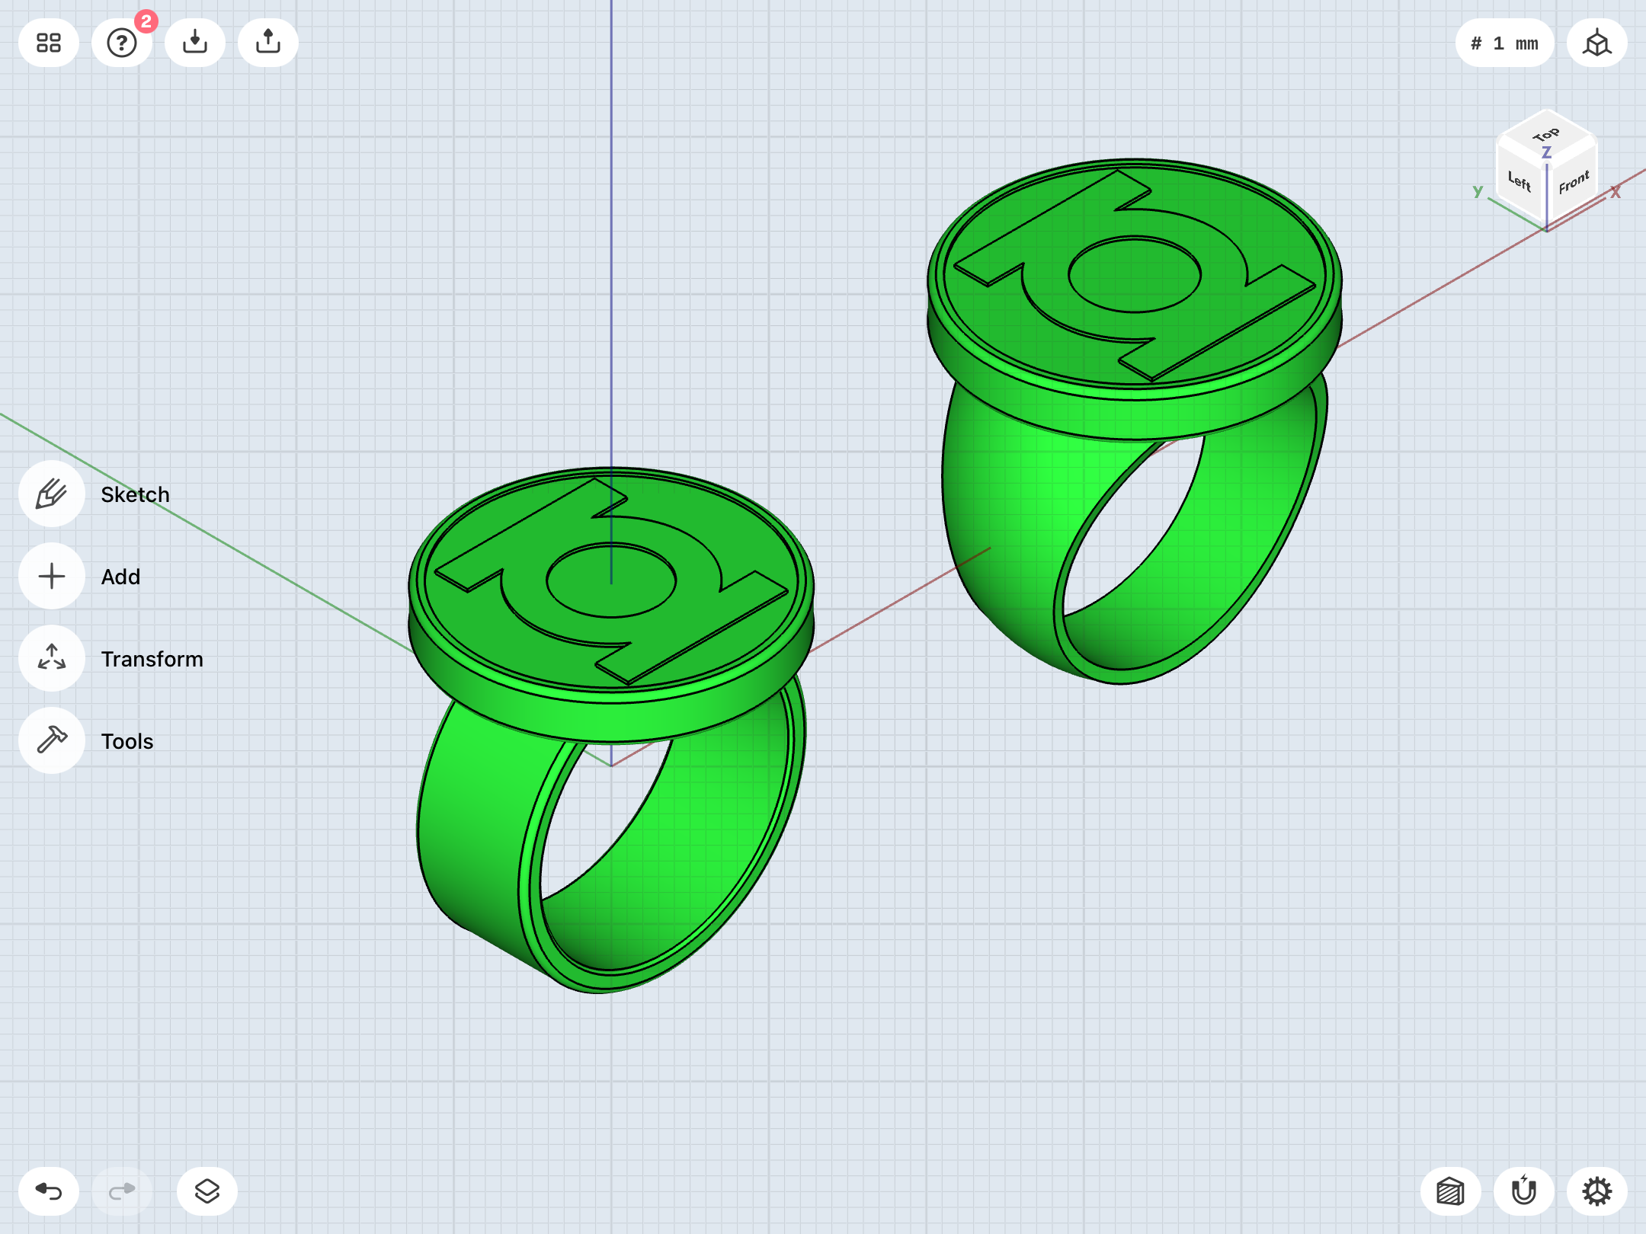1646x1234 pixels.
Task: Open the grid size 1 mm setting
Action: pos(1504,43)
